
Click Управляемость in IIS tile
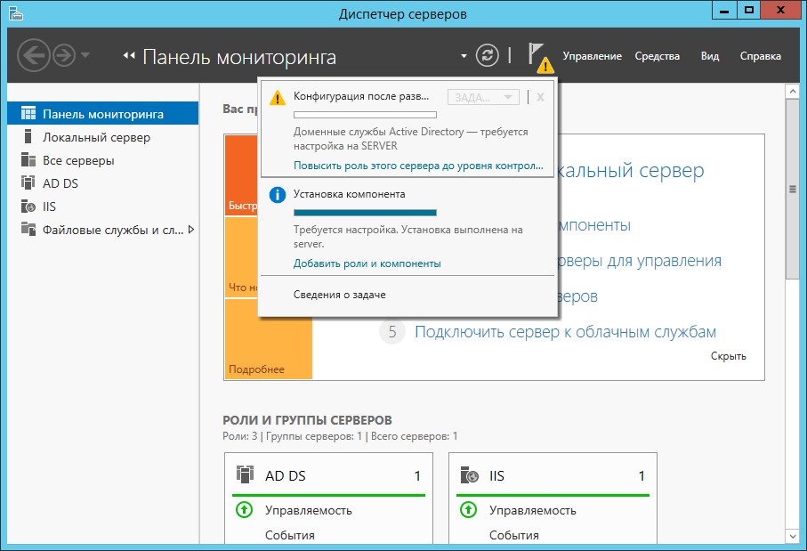[533, 511]
